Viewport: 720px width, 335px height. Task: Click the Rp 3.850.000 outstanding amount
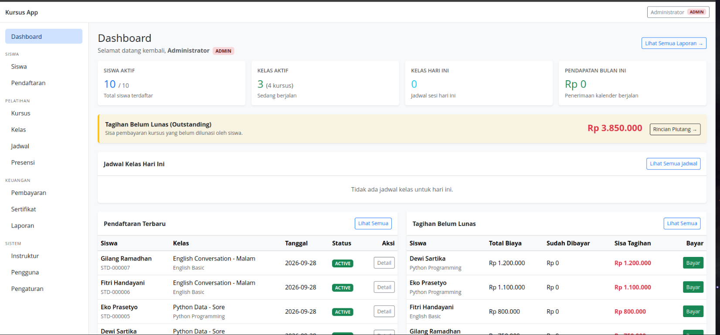point(615,128)
